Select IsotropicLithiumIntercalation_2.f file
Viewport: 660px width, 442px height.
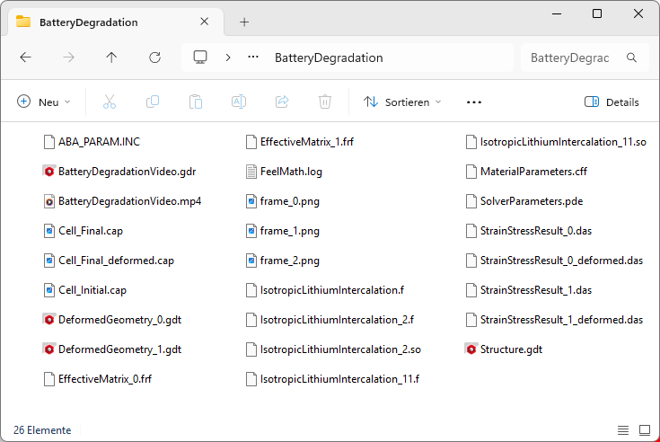330,320
